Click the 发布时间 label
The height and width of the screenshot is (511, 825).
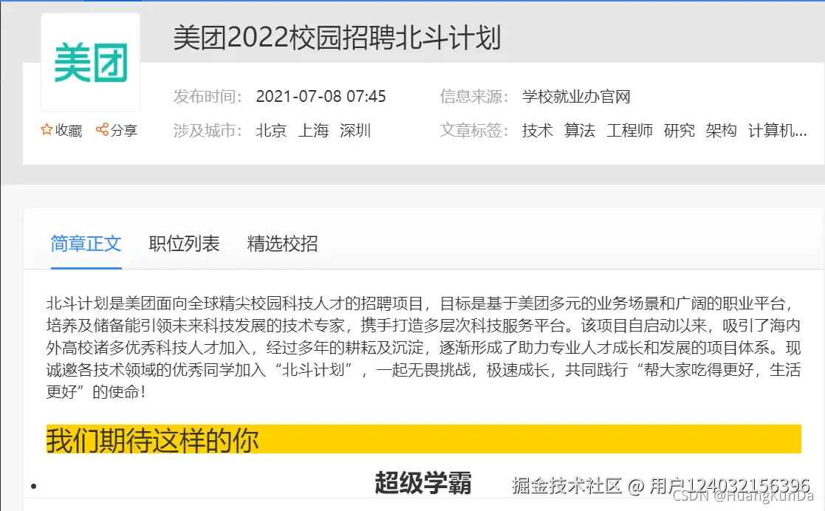(x=208, y=96)
